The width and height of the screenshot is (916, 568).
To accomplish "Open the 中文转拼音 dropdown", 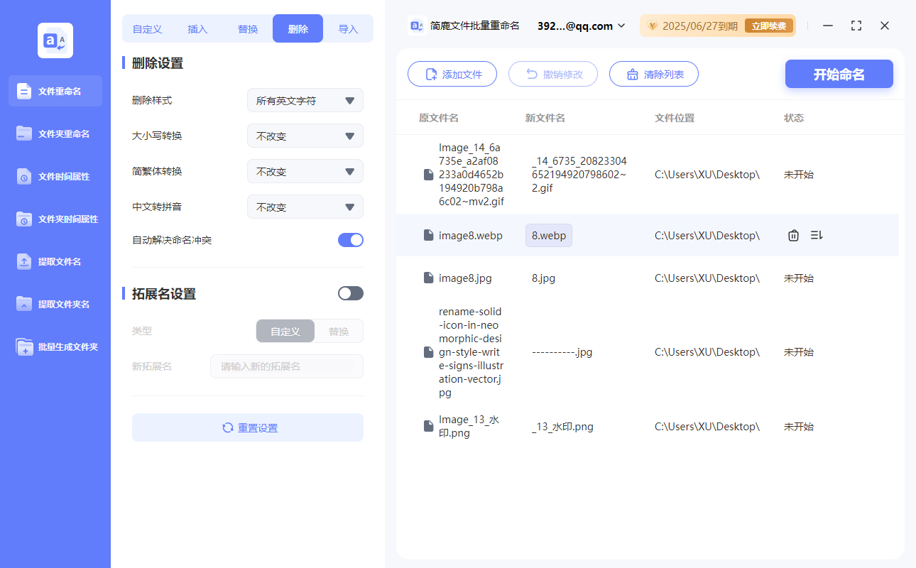I will (305, 207).
